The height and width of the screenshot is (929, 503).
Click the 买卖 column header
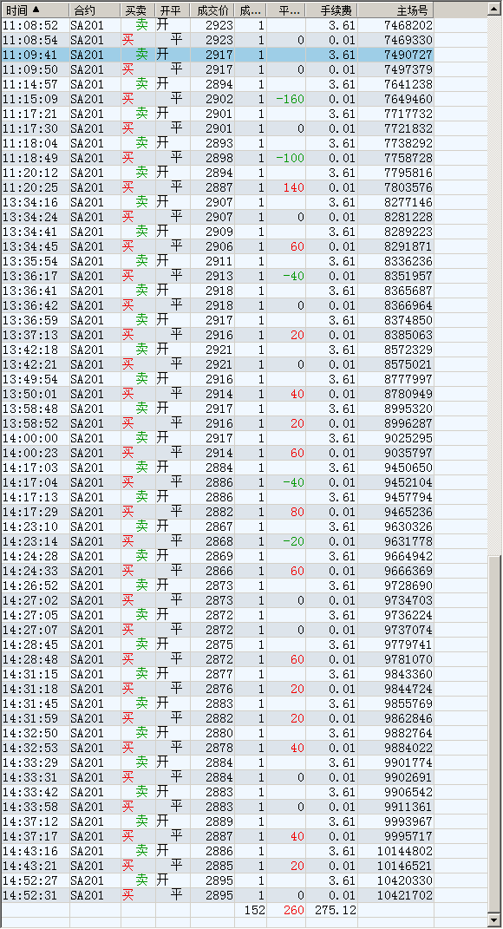137,10
